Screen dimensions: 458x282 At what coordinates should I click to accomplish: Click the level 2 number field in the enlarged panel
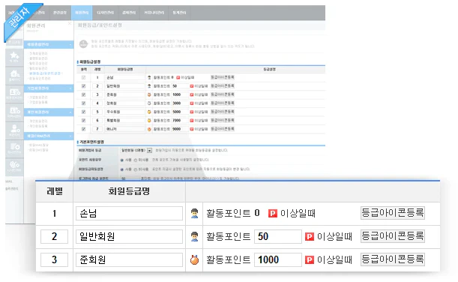[54, 236]
